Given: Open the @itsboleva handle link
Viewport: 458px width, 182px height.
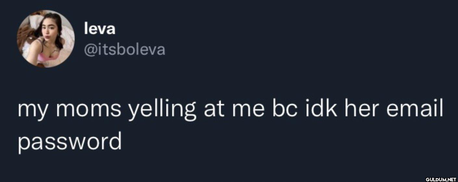Looking at the screenshot, I should coord(124,50).
